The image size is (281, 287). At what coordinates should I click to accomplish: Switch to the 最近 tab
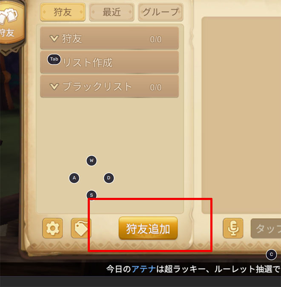coord(112,12)
